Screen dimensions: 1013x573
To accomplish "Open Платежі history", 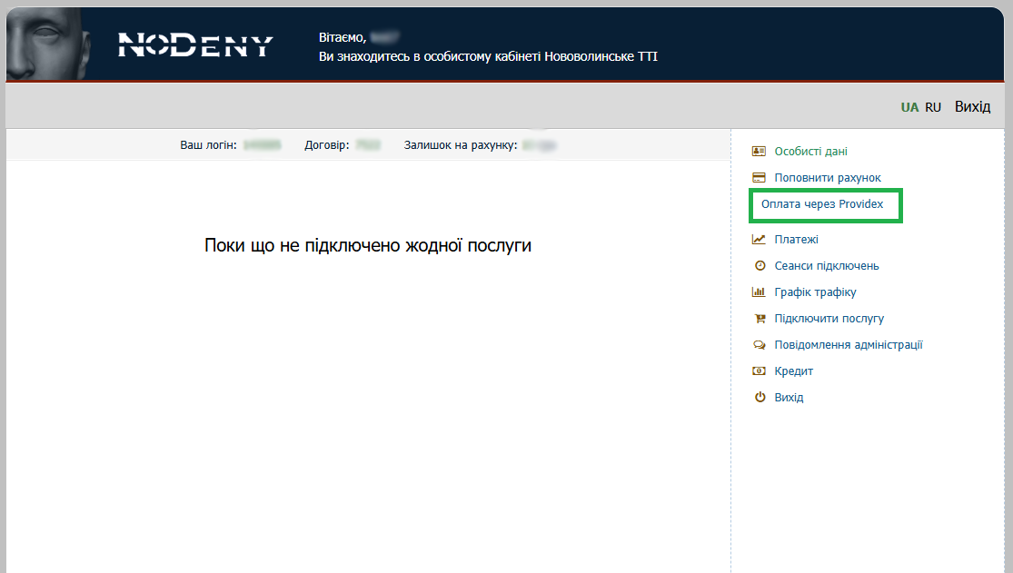I will coord(796,239).
